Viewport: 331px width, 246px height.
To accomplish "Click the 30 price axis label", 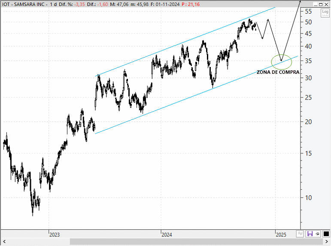I will coord(308,78).
